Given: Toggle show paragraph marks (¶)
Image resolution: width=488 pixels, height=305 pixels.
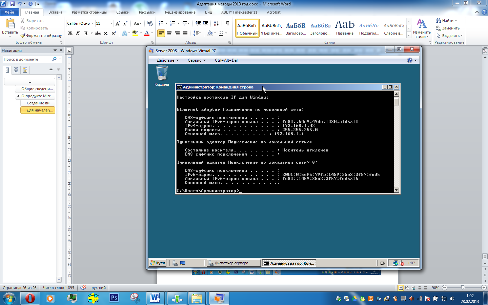Looking at the screenshot, I should coord(227,23).
